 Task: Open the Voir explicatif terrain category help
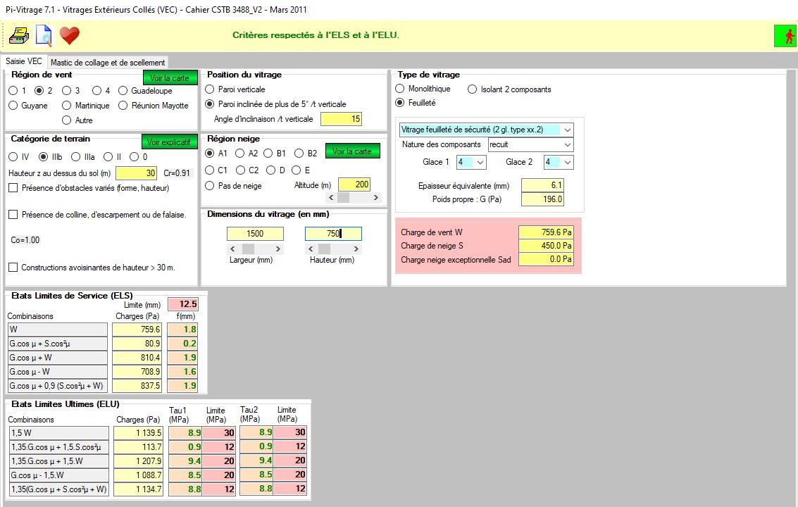pyautogui.click(x=169, y=142)
